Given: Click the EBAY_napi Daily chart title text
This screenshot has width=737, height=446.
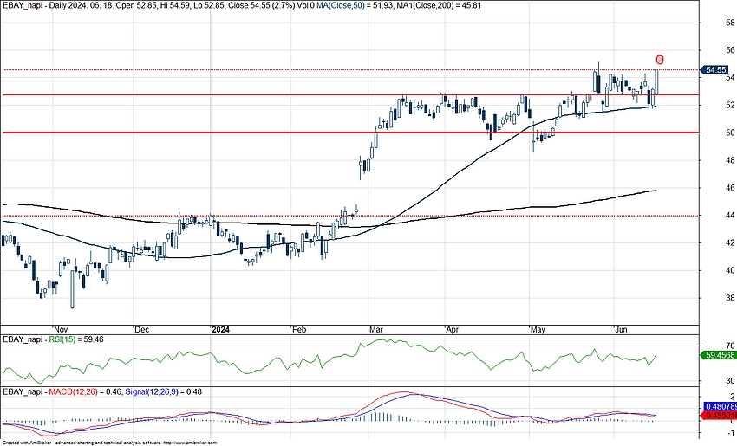Looking at the screenshot, I should 242,5.
